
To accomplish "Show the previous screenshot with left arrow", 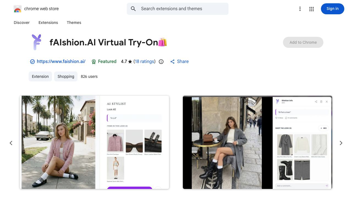I will tap(11, 143).
